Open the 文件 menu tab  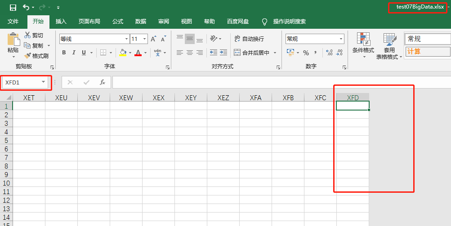(x=13, y=22)
